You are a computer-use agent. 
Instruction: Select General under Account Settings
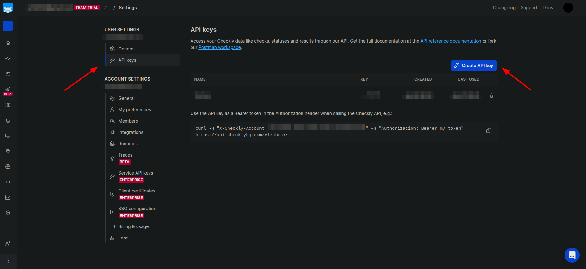[143, 98]
